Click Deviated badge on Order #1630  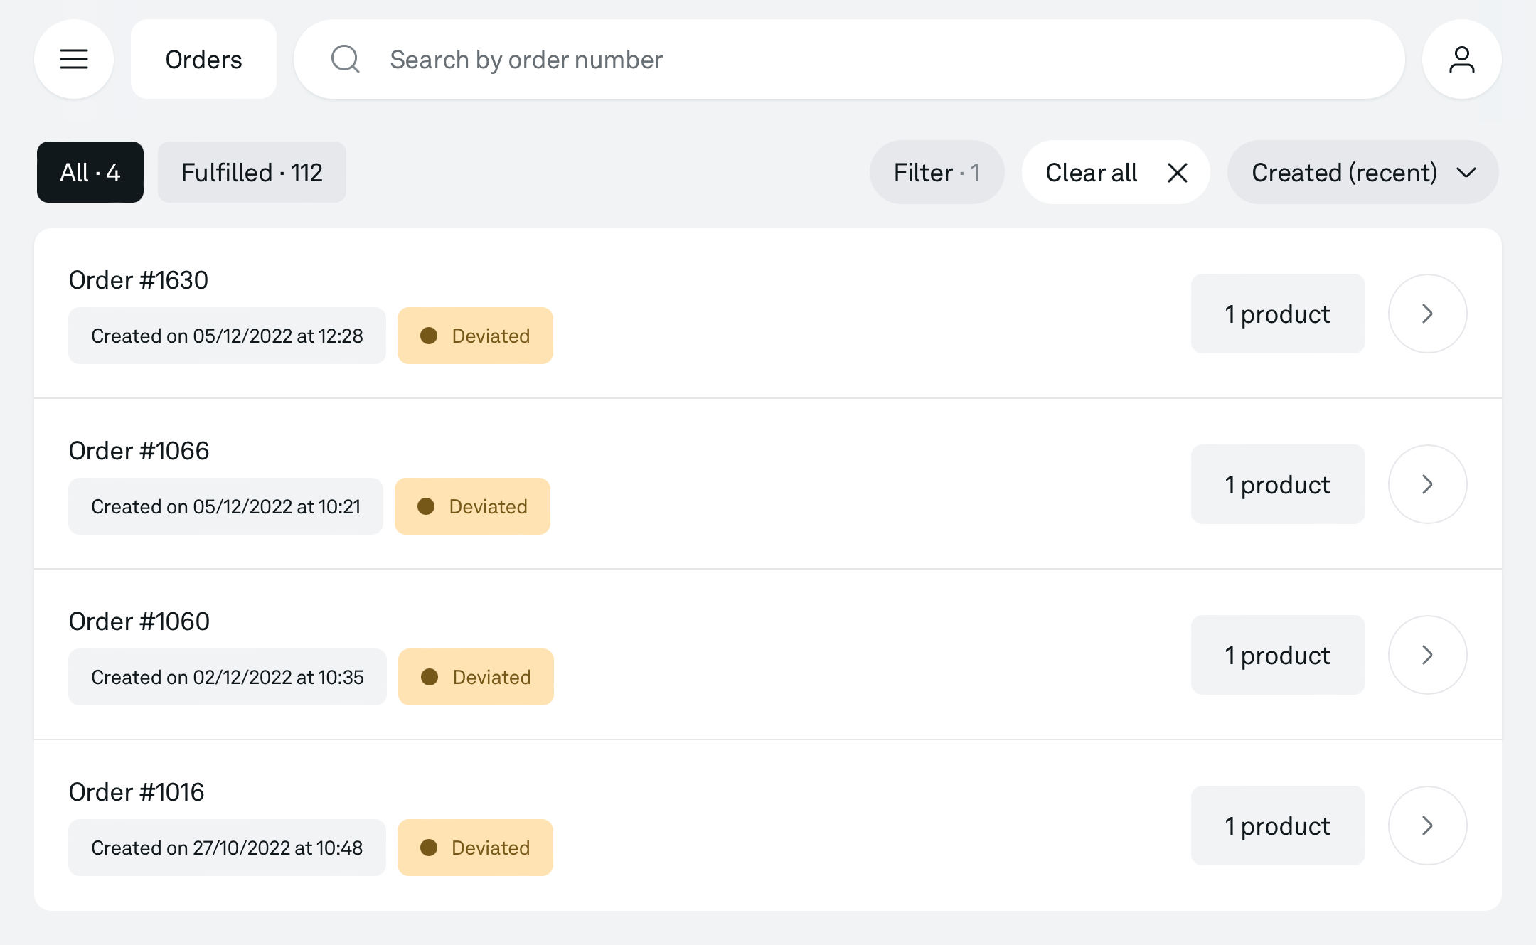(475, 336)
